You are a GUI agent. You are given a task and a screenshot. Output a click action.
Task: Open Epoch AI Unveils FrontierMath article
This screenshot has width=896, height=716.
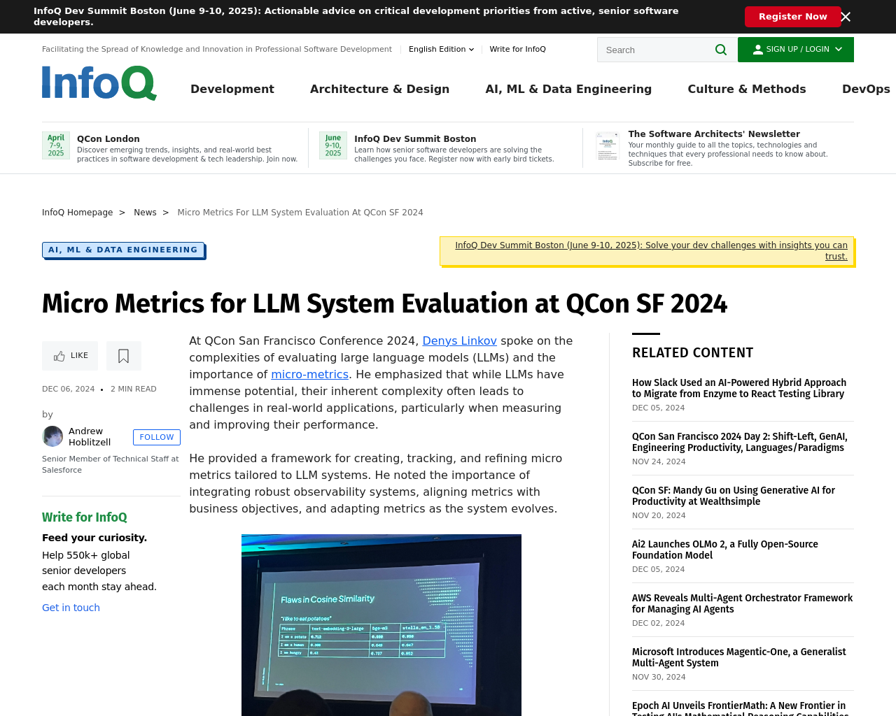[741, 708]
